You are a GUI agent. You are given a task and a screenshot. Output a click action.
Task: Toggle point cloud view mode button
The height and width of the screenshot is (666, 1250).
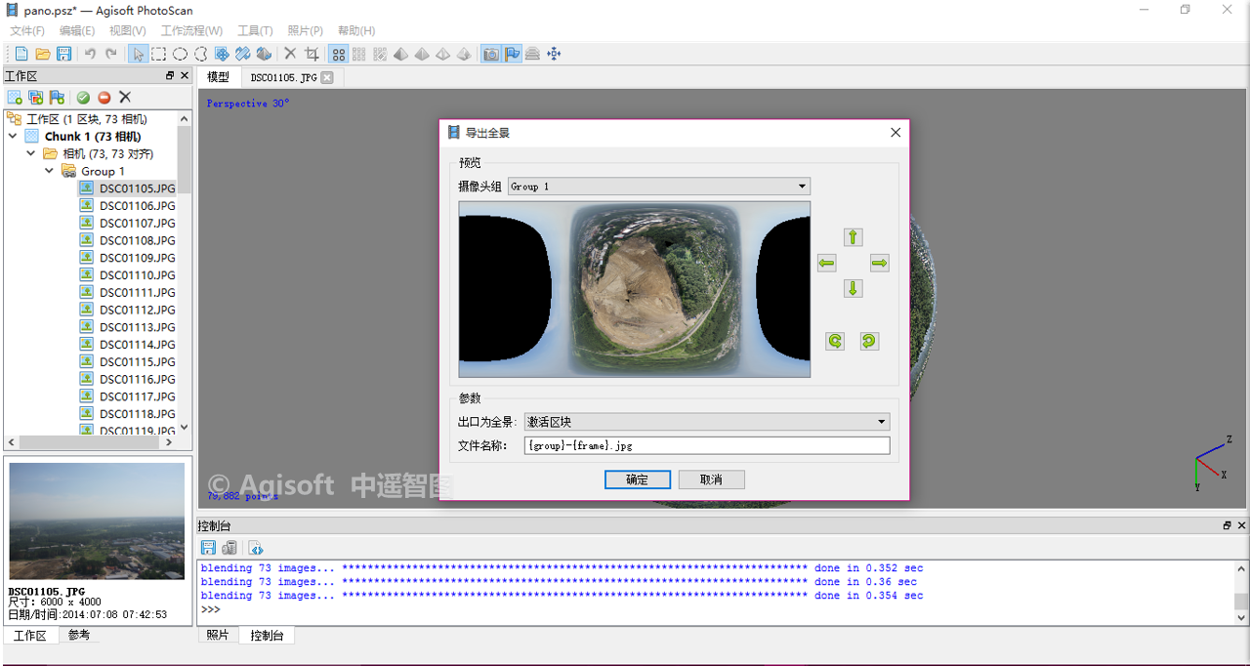[338, 54]
